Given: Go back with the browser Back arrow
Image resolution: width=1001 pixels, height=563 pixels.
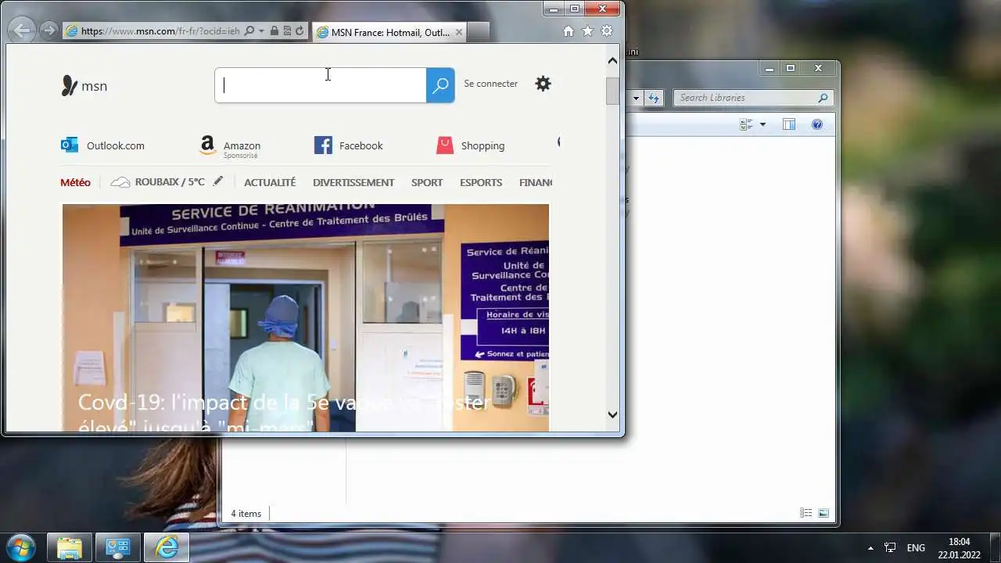Looking at the screenshot, I should coord(23,31).
